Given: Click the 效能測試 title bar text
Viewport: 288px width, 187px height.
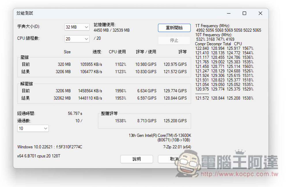Looking at the screenshot, I should (x=25, y=14).
